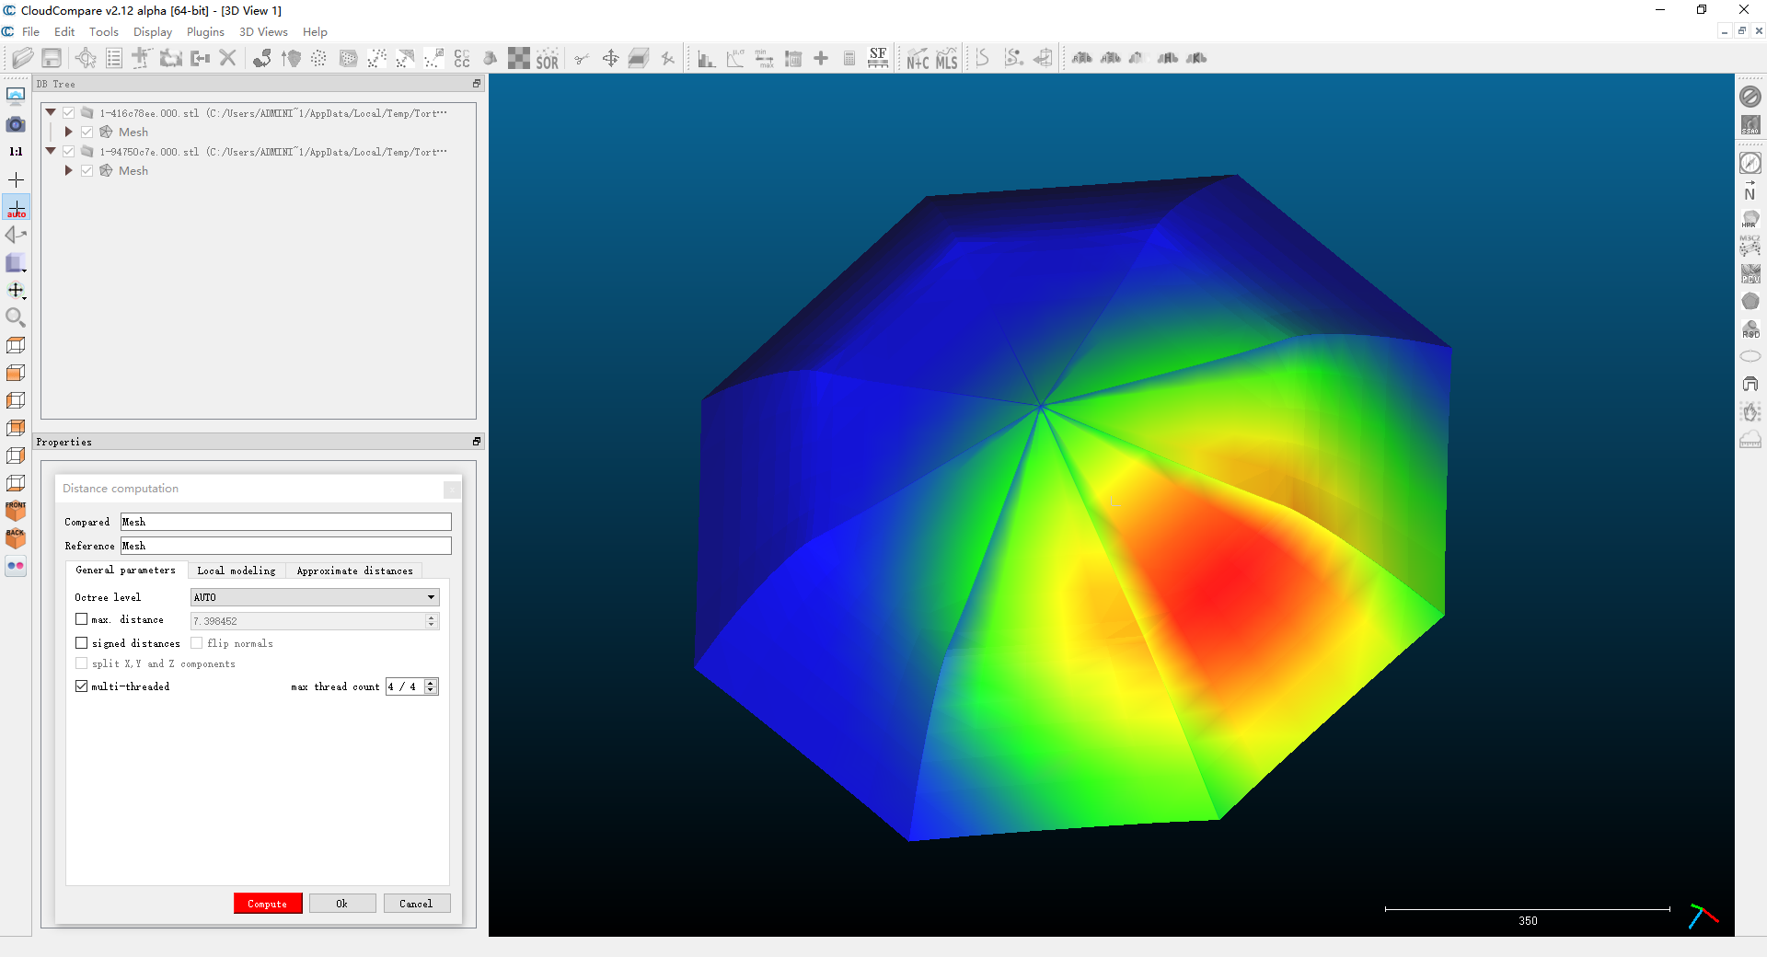1767x957 pixels.
Task: Click the checkerboard subsample icon
Action: 519,58
